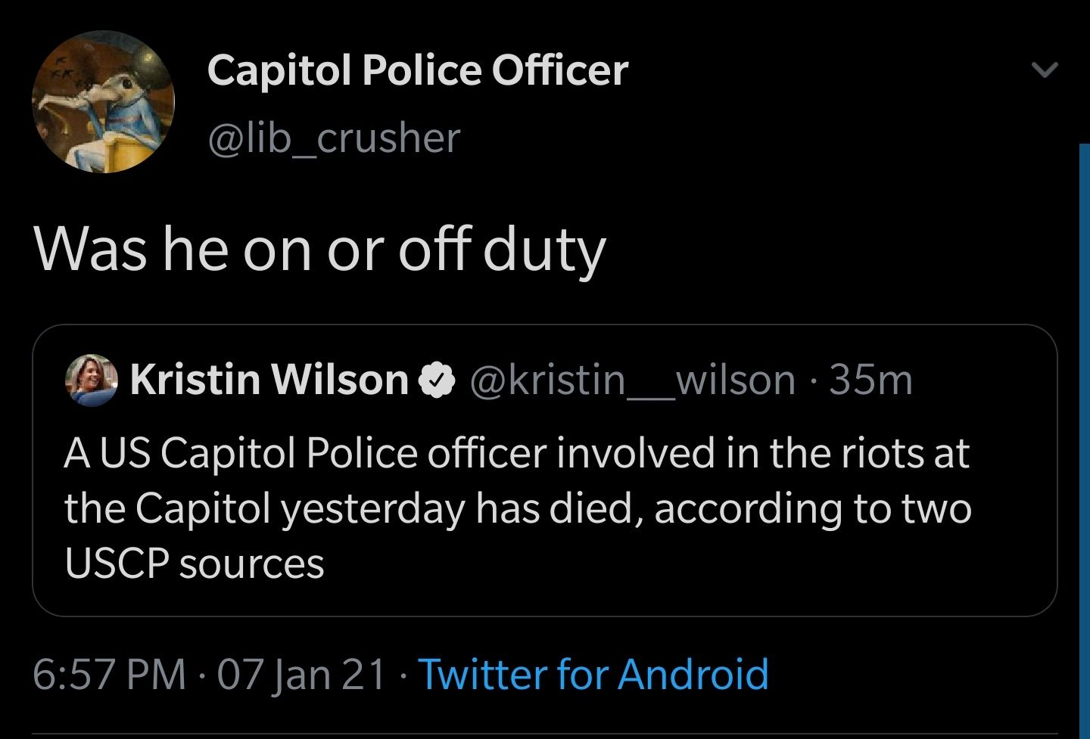
Task: Click the lib_crusher profile avatar
Action: 103,102
